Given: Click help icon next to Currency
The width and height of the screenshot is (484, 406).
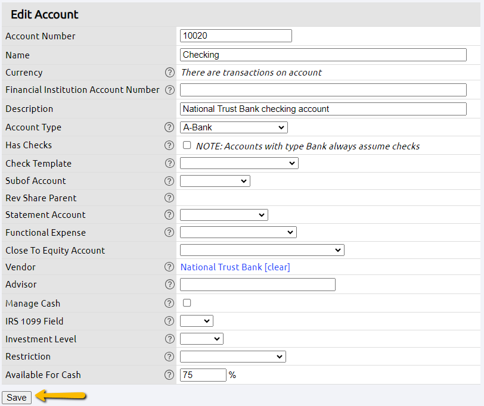Looking at the screenshot, I should [170, 73].
